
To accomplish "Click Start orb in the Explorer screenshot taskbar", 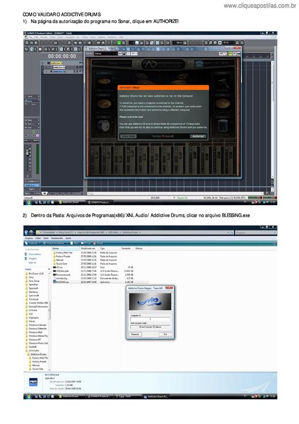I will [x=28, y=396].
